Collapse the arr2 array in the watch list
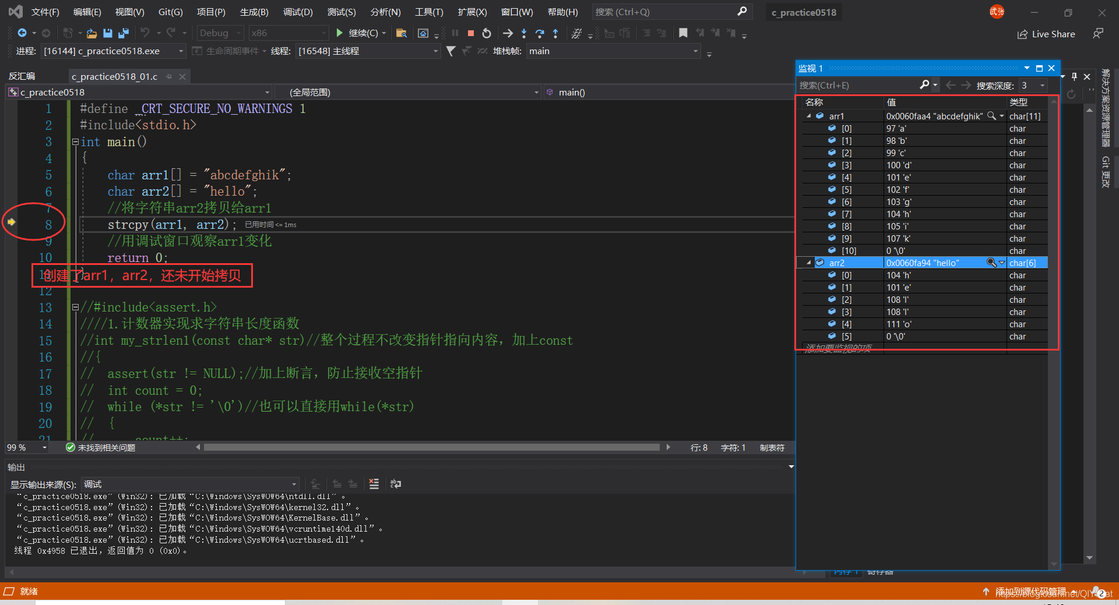Image resolution: width=1119 pixels, height=605 pixels. coord(808,263)
